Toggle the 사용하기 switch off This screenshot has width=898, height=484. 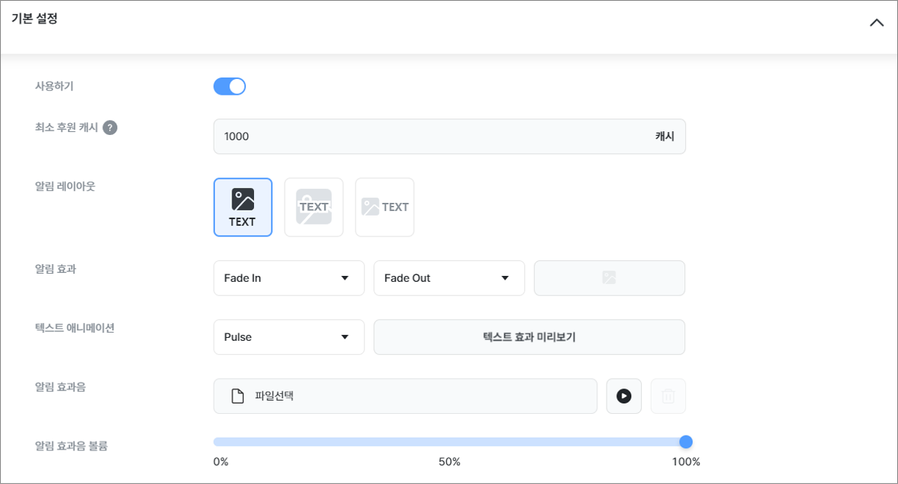click(x=229, y=87)
